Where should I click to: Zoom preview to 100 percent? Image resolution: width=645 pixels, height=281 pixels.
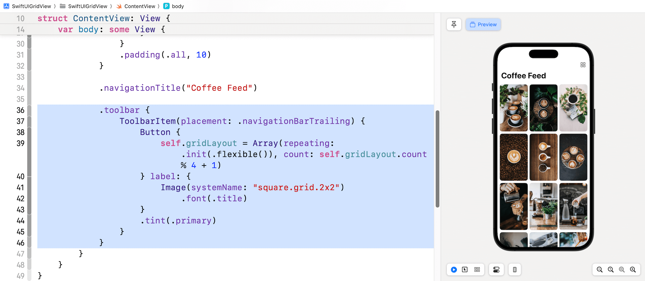(x=611, y=270)
